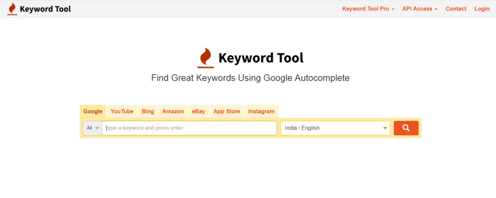The image size is (496, 198).
Task: Click the large center flame logo
Action: tap(205, 58)
